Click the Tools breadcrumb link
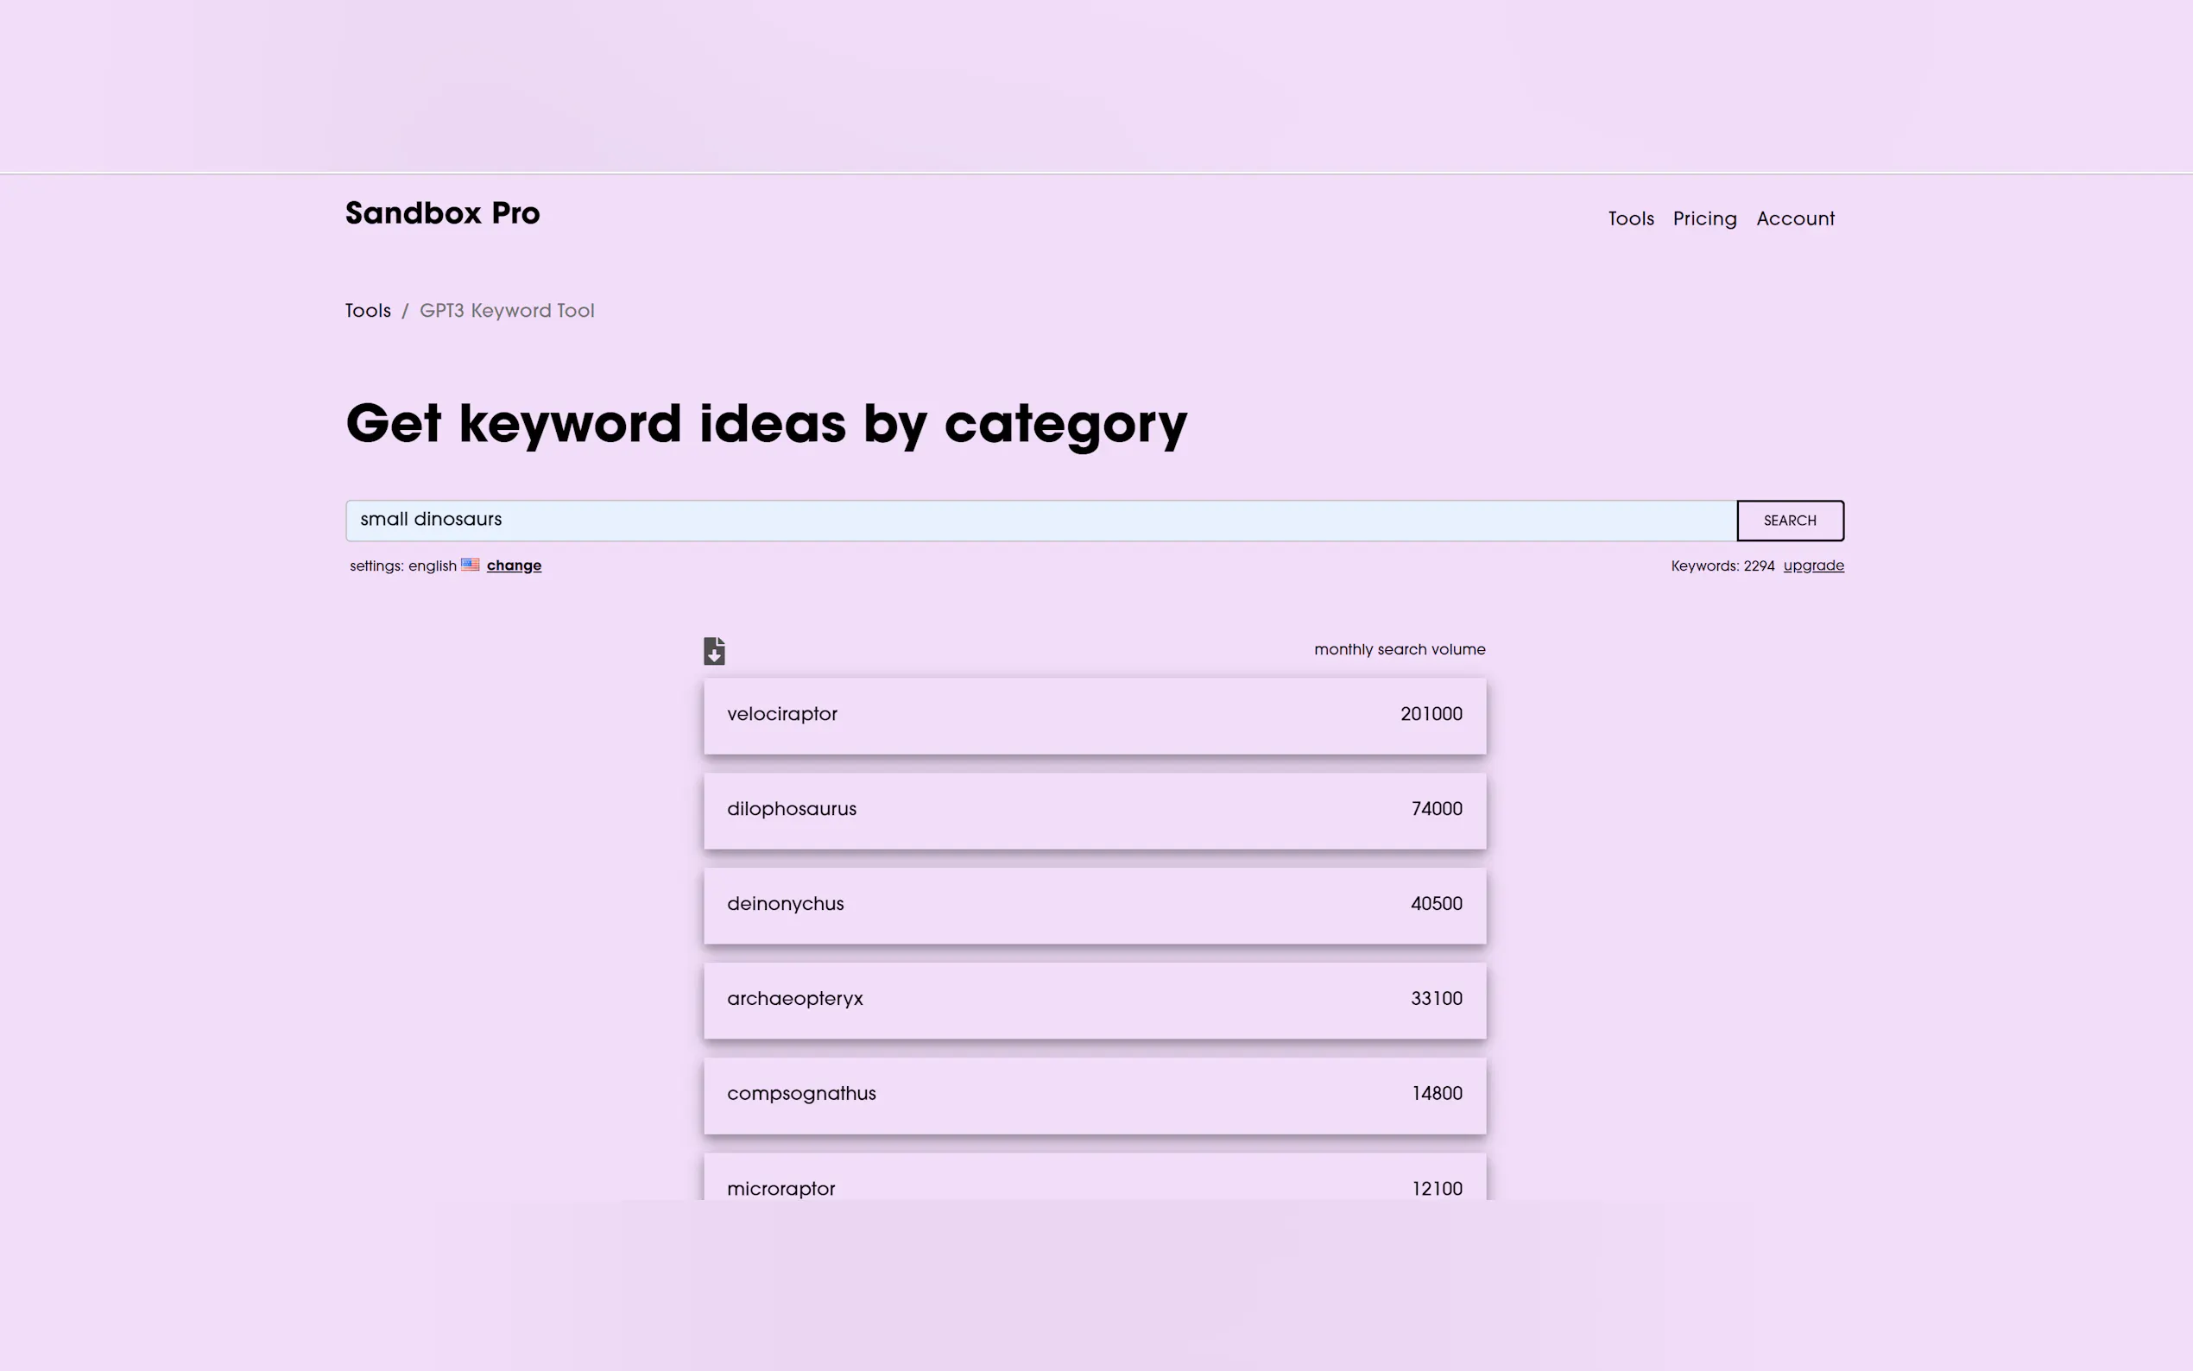The width and height of the screenshot is (2193, 1371). 368,311
